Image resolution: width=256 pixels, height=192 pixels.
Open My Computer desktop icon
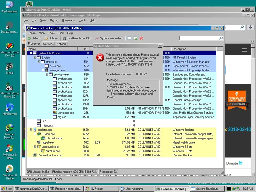(x=10, y=7)
